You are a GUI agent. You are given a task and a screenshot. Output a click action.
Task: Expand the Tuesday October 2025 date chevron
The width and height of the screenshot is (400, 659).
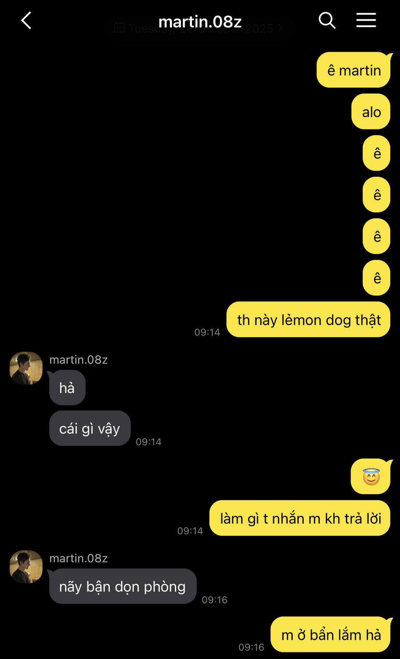tap(281, 28)
